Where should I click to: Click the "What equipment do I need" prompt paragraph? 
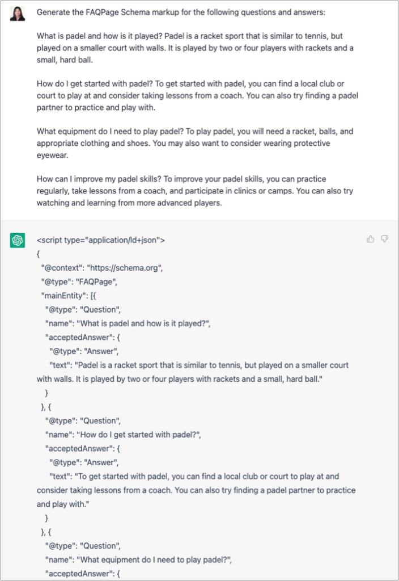click(x=195, y=143)
